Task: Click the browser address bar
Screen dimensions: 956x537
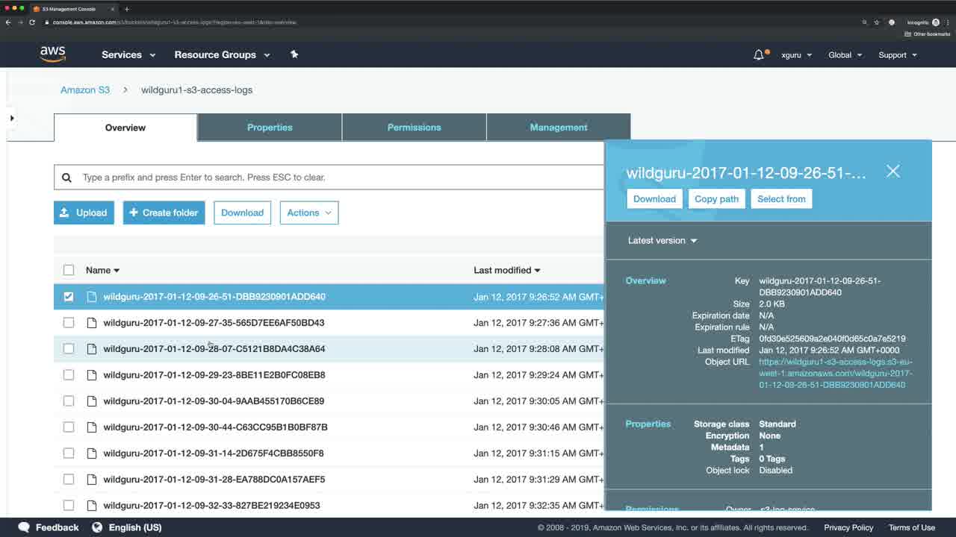Action: [x=448, y=22]
